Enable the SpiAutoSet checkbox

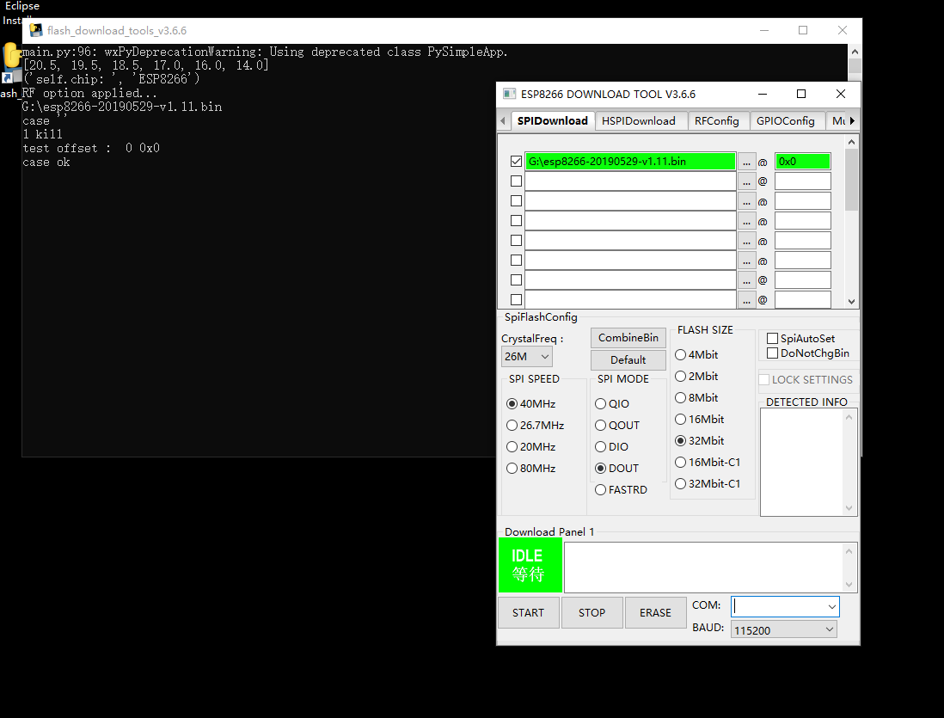pos(772,339)
